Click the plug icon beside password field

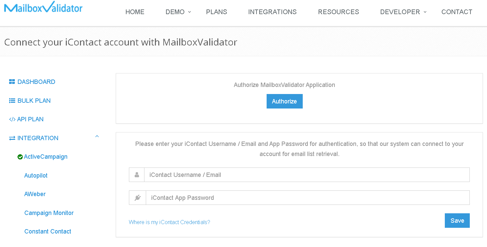click(x=137, y=198)
